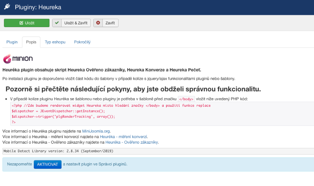Click the 'Po instalaci pluginu' paragraph

[x=119, y=79]
